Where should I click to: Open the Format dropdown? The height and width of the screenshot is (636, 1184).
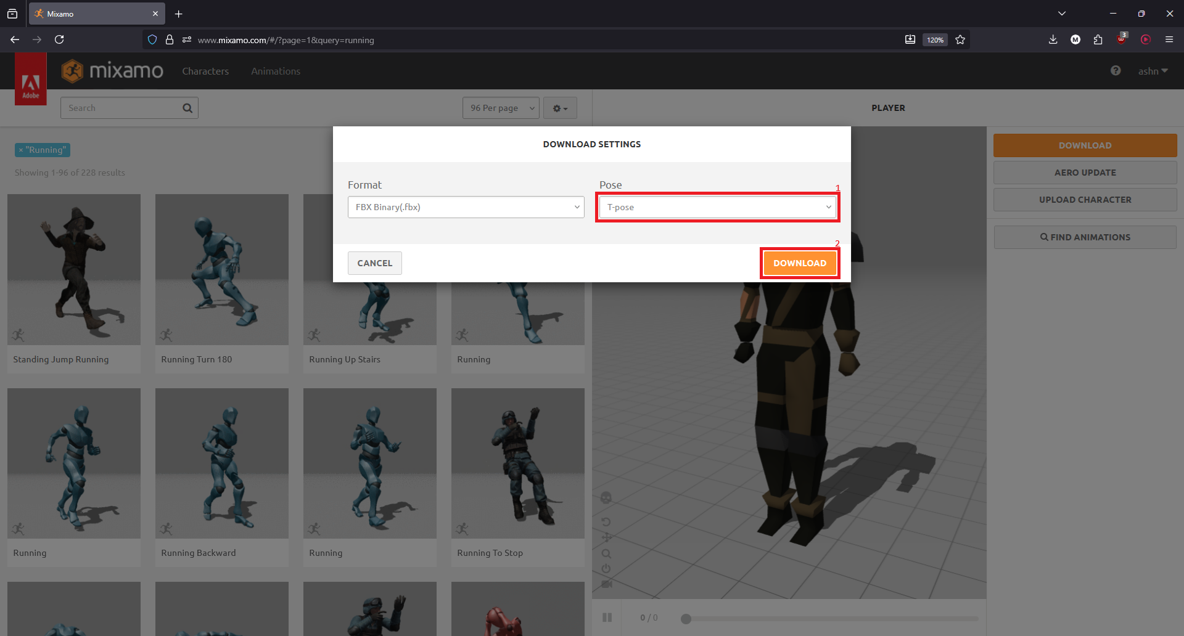coord(466,207)
